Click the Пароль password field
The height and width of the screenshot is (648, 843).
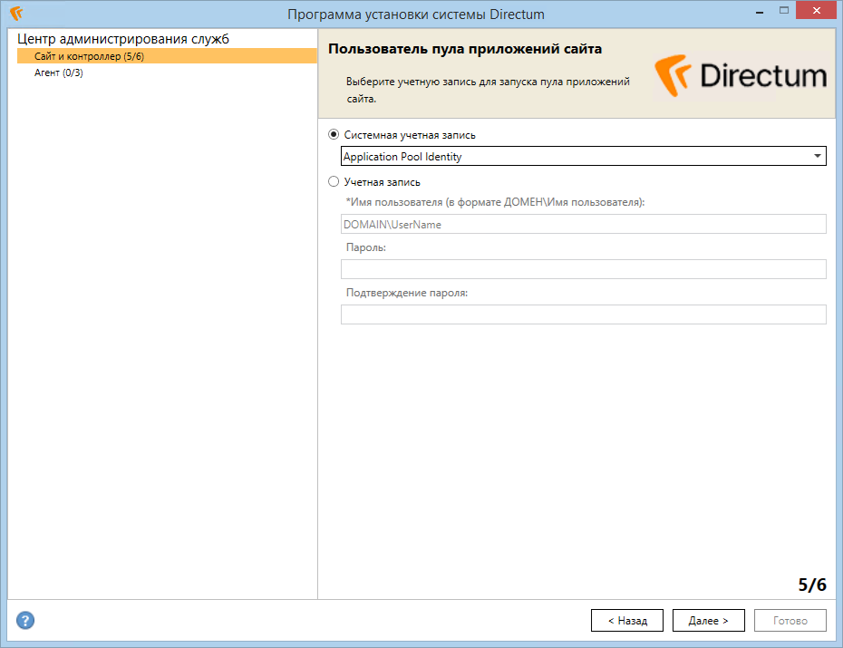584,269
